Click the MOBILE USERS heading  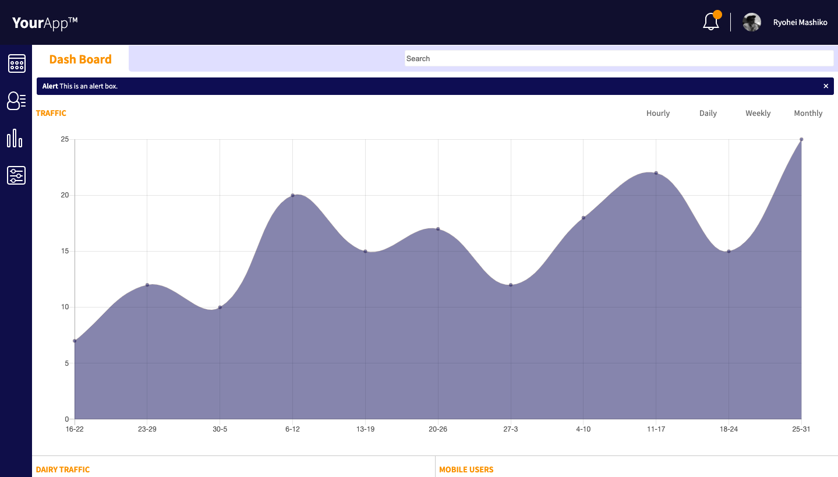pyautogui.click(x=466, y=469)
